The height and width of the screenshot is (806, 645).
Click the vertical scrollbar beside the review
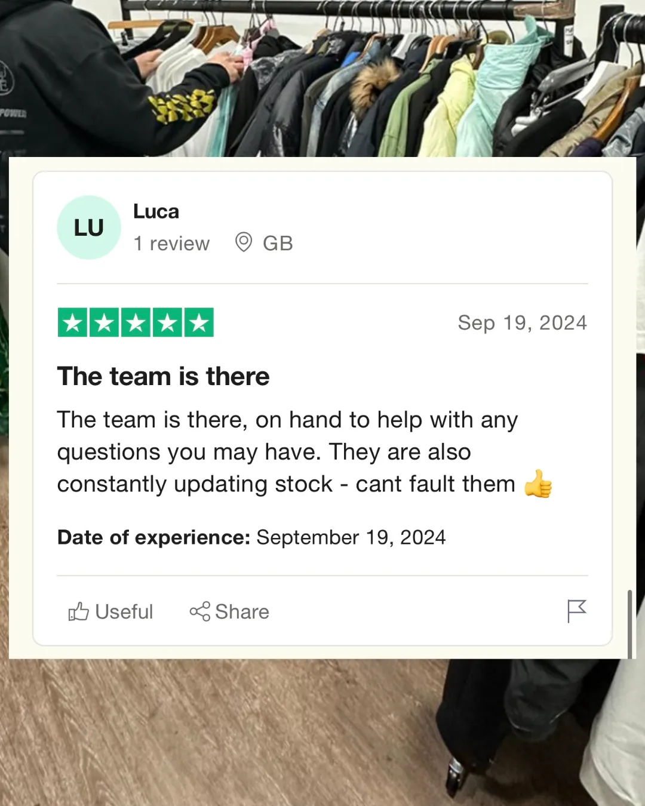pyautogui.click(x=629, y=624)
